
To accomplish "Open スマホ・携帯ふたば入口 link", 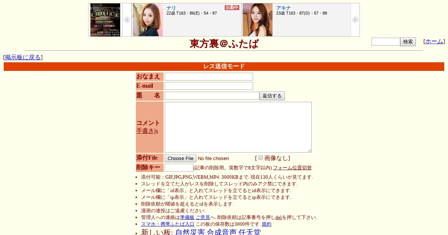I will pyautogui.click(x=168, y=224).
